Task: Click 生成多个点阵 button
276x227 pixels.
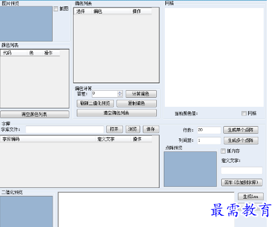Action: click(241, 141)
